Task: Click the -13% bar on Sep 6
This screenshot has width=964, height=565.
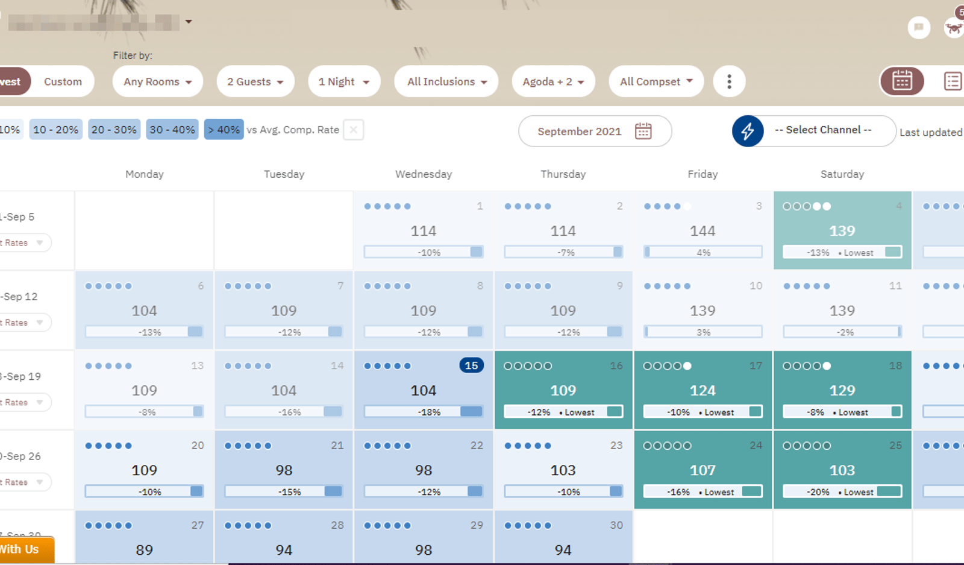Action: (144, 332)
